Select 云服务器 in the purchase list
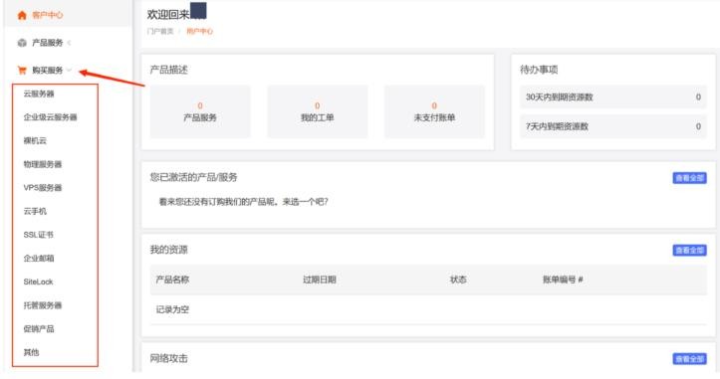This screenshot has width=720, height=379. click(x=39, y=94)
